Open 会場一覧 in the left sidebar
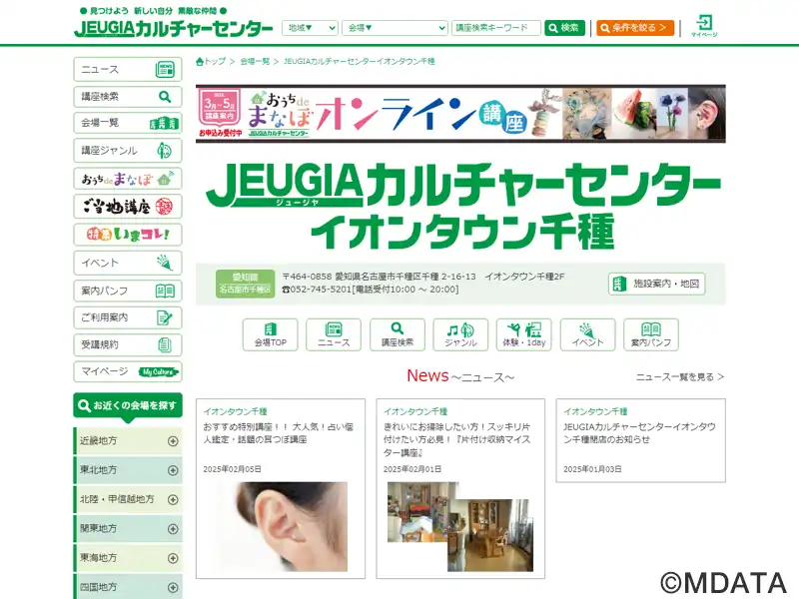Viewport: 799px width, 599px height. (x=128, y=123)
